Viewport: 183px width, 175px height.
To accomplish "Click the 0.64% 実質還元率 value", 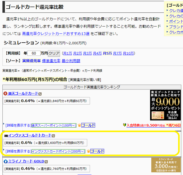I will (x=28, y=101).
